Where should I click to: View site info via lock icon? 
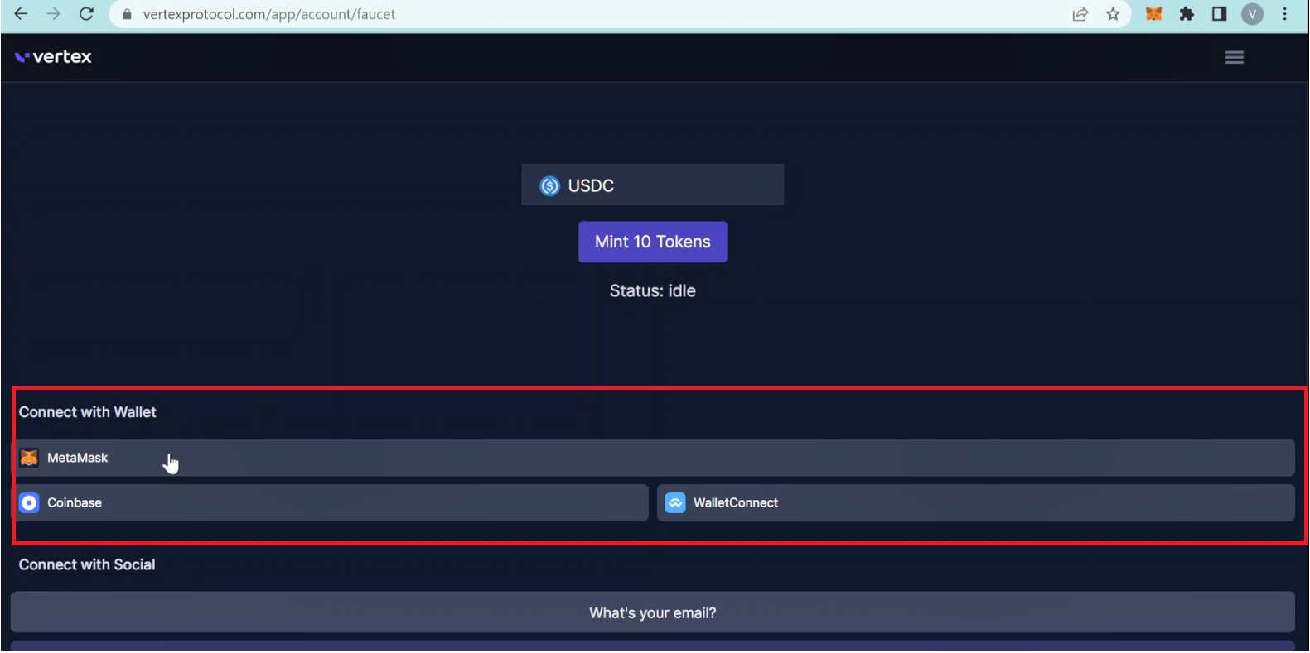(x=127, y=14)
